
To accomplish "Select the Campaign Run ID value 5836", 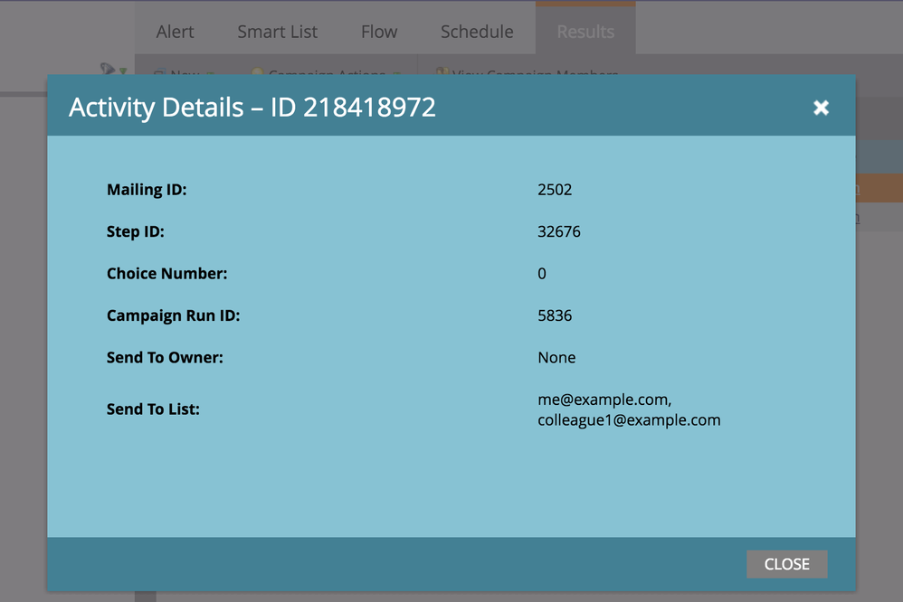I will coord(555,315).
